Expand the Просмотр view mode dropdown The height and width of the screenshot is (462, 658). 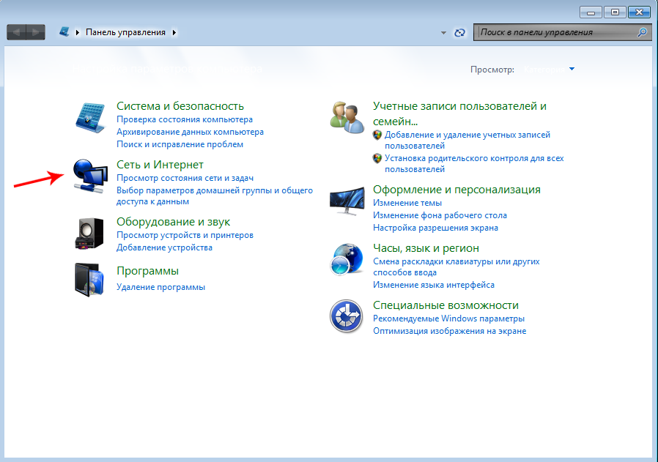point(572,69)
